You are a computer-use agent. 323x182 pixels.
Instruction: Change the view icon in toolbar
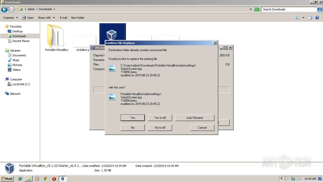click(297, 18)
